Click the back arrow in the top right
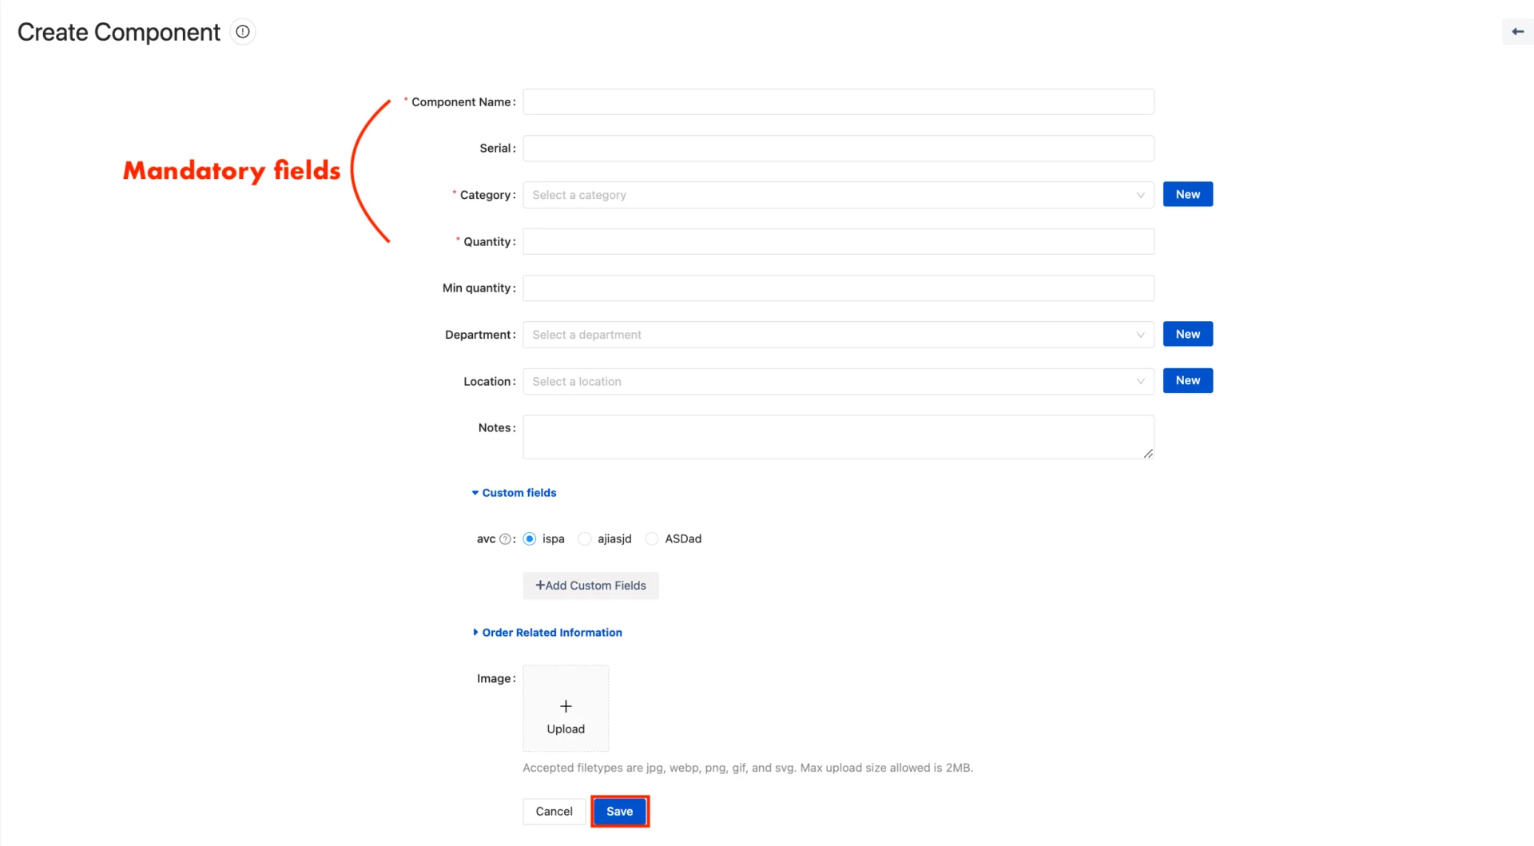The image size is (1534, 846). [x=1516, y=31]
